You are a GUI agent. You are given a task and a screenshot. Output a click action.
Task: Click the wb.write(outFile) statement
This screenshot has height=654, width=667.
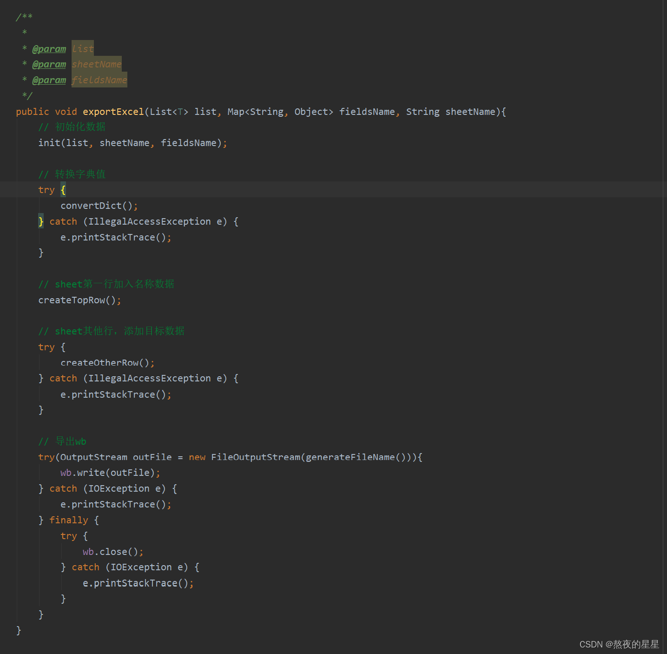click(110, 473)
